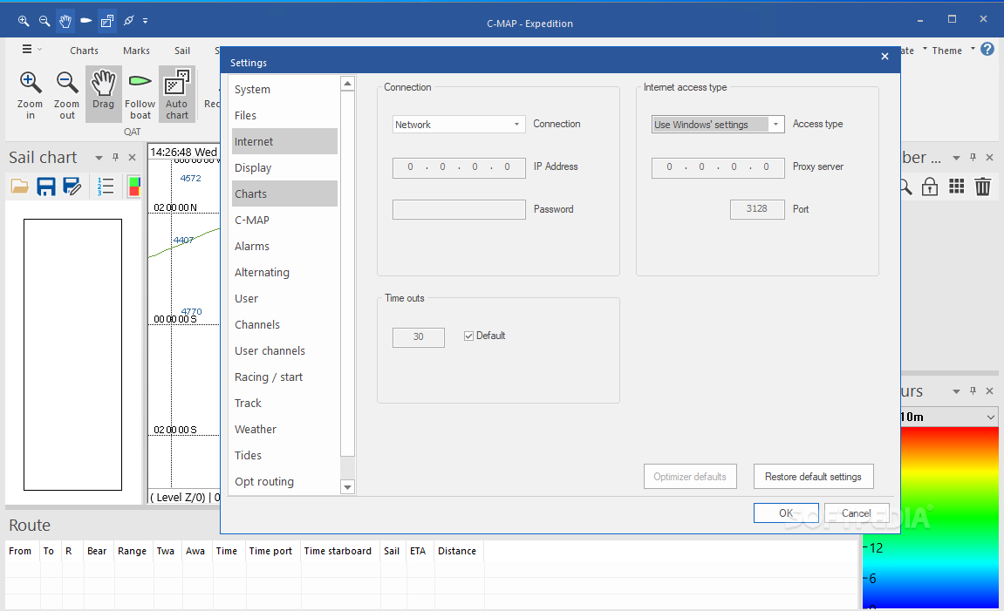Close the Sail chart panel
Image resolution: width=1004 pixels, height=611 pixels.
click(132, 158)
